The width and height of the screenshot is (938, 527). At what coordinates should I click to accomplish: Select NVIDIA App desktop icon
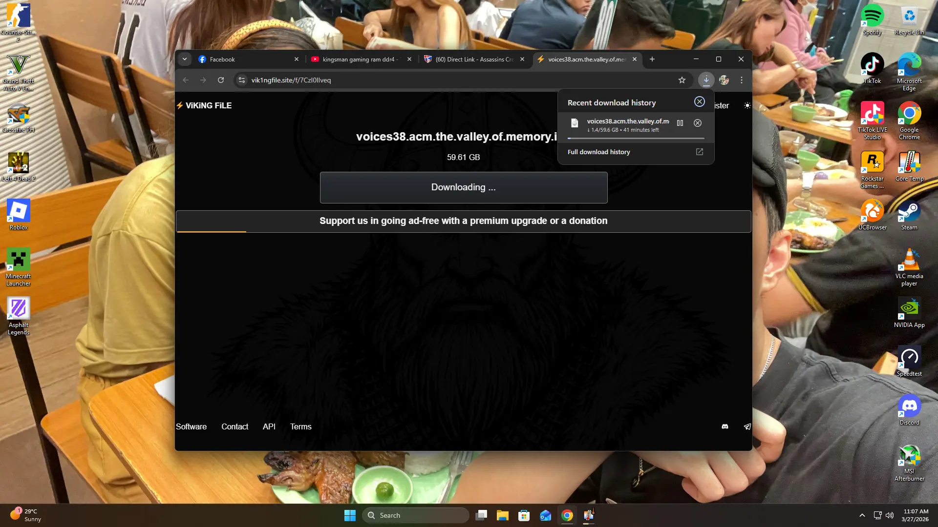[x=909, y=312]
